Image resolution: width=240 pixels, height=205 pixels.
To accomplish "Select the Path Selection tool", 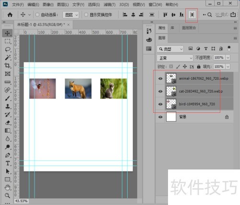I will (x=8, y=171).
